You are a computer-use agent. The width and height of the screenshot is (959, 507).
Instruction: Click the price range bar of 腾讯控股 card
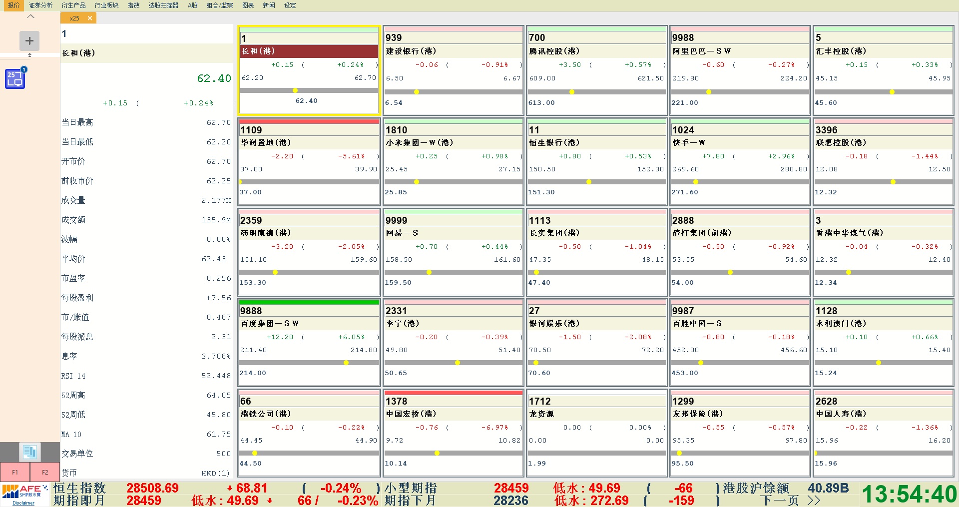click(x=596, y=92)
